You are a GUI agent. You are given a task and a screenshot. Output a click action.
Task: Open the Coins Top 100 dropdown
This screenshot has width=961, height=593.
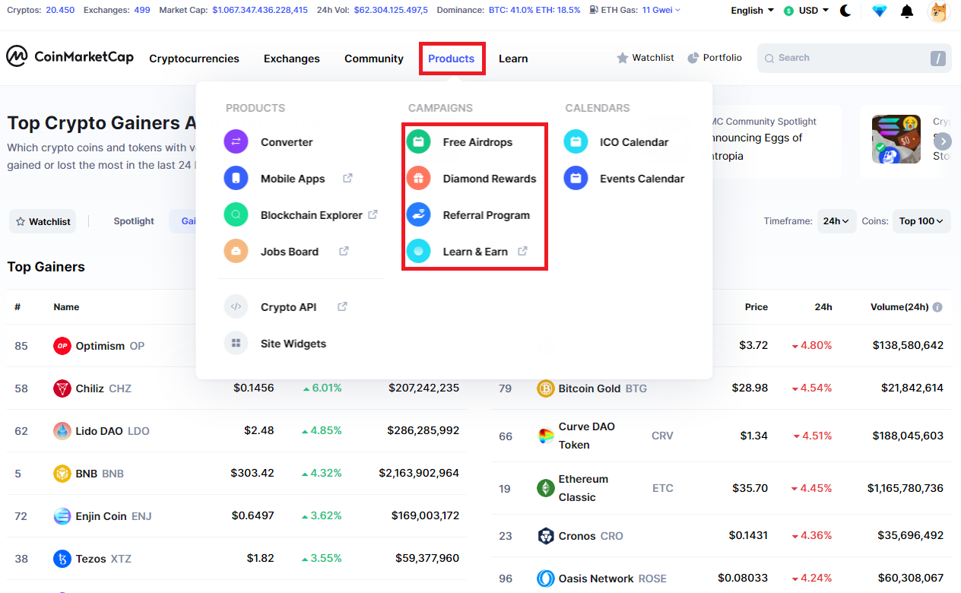point(921,221)
